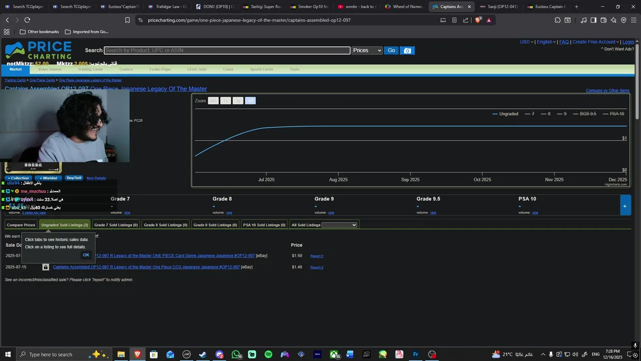
Task: Expand the Create Free Account dropdown
Action: pos(595,42)
